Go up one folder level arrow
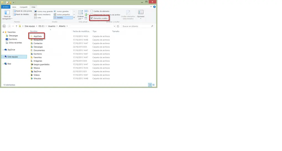 (x=16, y=26)
